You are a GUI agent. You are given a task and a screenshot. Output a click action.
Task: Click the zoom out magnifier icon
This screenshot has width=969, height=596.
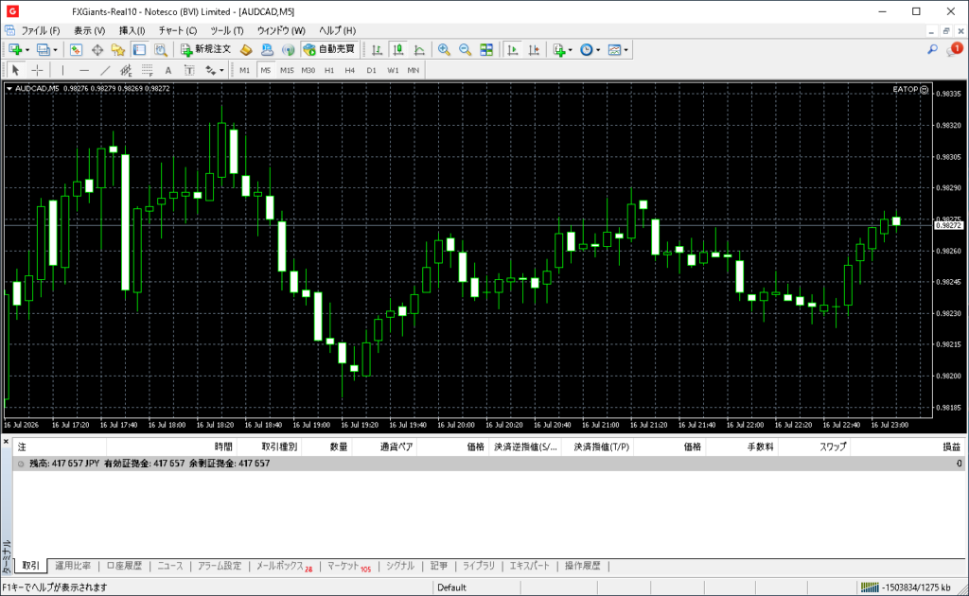click(465, 50)
